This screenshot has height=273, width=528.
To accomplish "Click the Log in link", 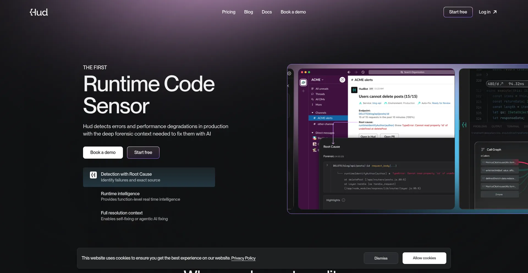I will click(x=488, y=12).
